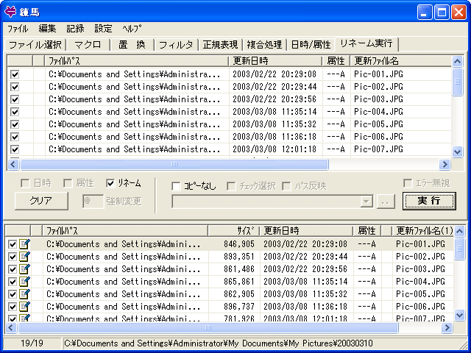This screenshot has width=471, height=353.
Task: Uncheck the top list row for Pic-005.JPG
Action: click(15, 124)
